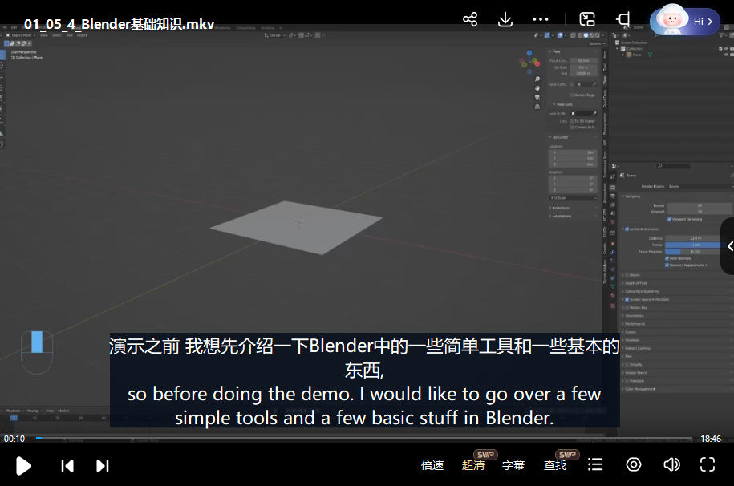Click the screen cast projection icon
Screen dimensions: 734x486
point(623,20)
